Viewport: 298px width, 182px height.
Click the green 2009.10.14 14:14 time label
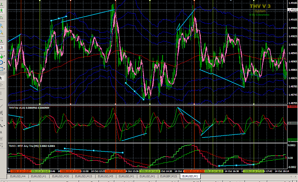tap(149, 171)
